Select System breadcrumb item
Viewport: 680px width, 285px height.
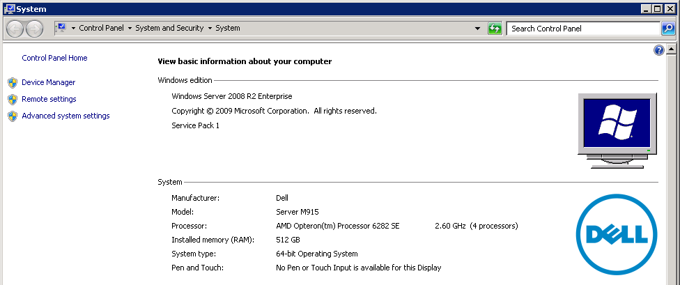pos(228,28)
